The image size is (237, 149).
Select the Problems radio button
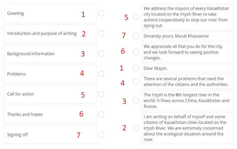tap(101, 74)
